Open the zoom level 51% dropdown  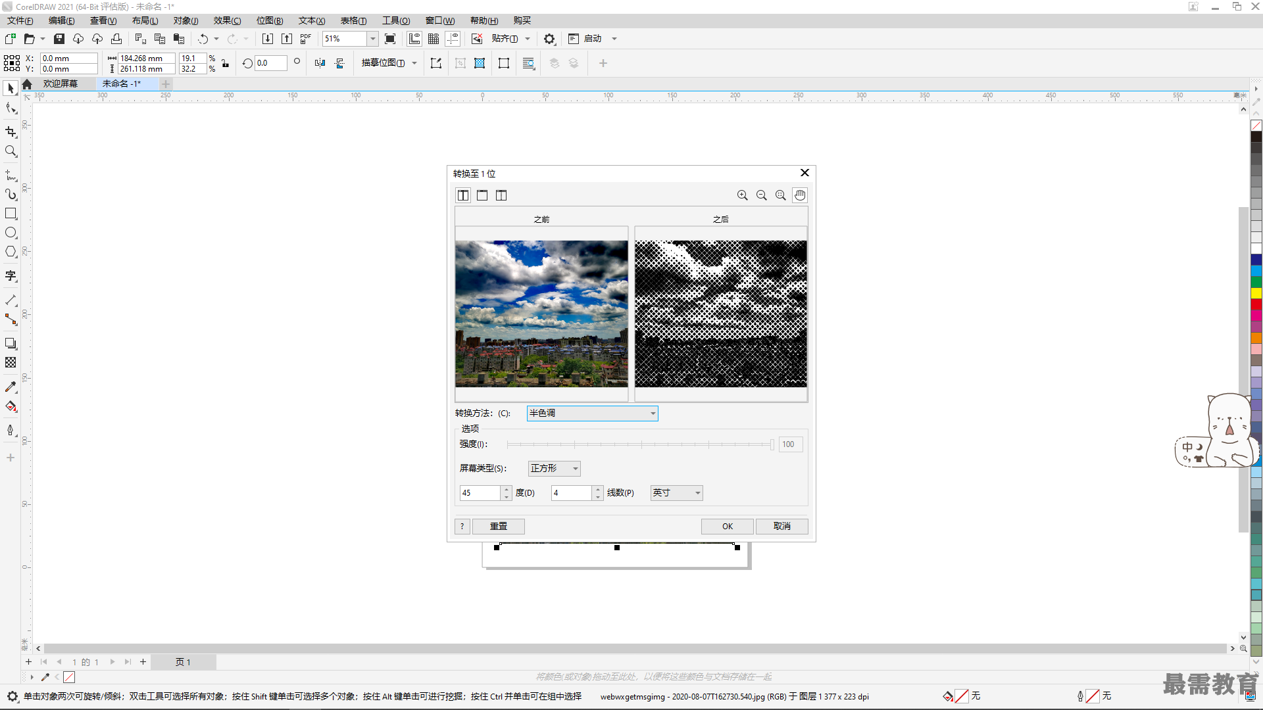point(373,39)
